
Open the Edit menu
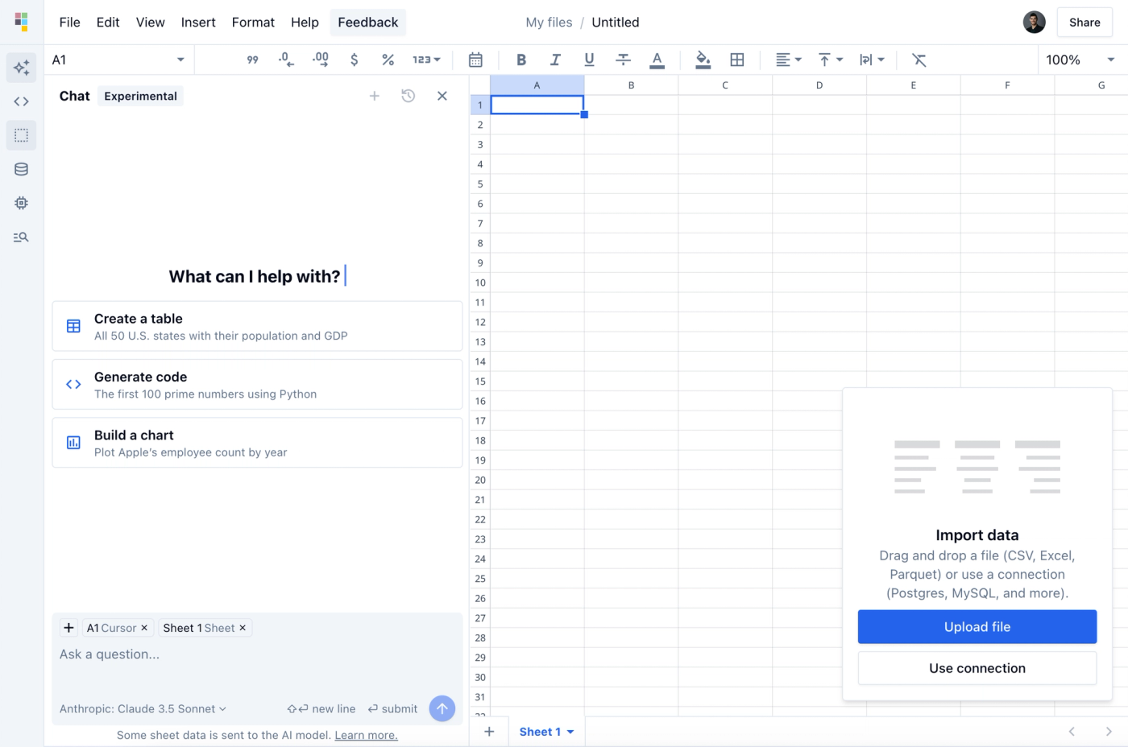[x=108, y=23]
